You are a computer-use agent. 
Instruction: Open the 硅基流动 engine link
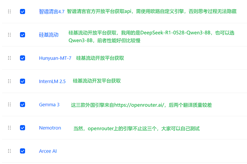(49, 35)
